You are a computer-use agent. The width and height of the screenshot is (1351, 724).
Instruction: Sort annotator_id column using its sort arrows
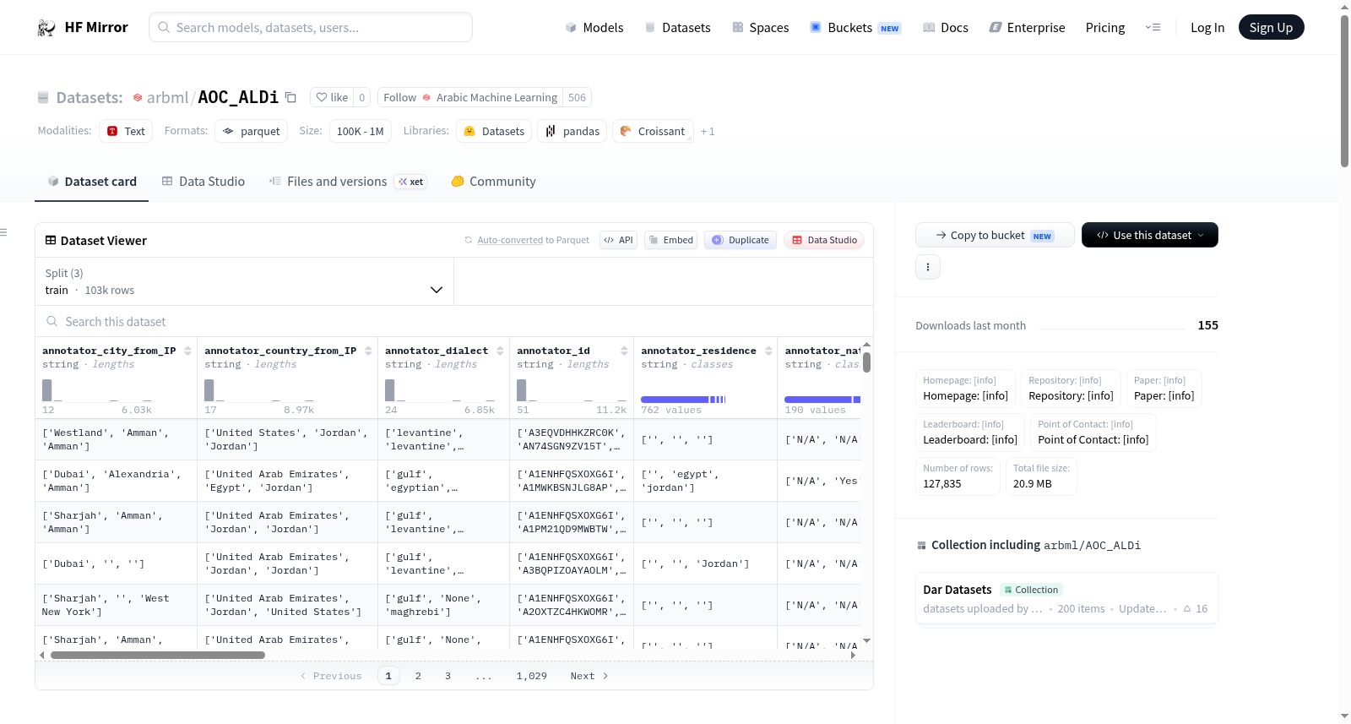click(x=624, y=351)
